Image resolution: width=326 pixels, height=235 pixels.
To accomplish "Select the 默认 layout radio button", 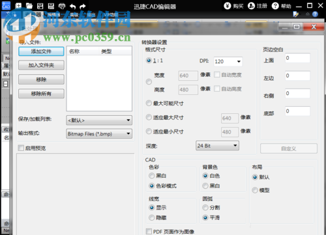I will tap(255, 177).
